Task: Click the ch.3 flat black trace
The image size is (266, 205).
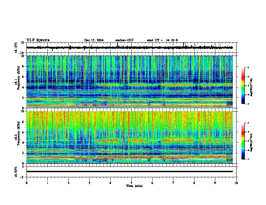Action: (130, 172)
